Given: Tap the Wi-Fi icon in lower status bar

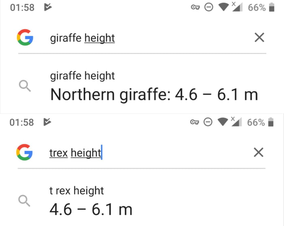Looking at the screenshot, I should (223, 122).
